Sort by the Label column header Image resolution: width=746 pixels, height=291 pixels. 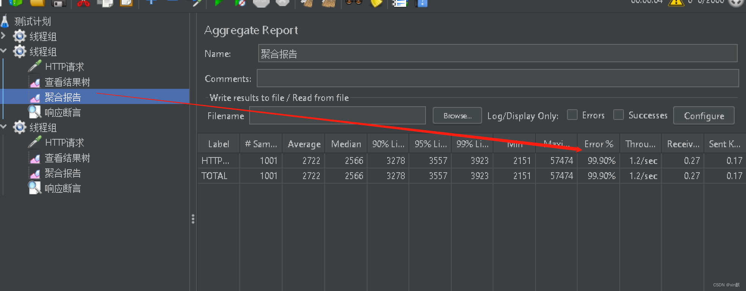click(x=218, y=144)
